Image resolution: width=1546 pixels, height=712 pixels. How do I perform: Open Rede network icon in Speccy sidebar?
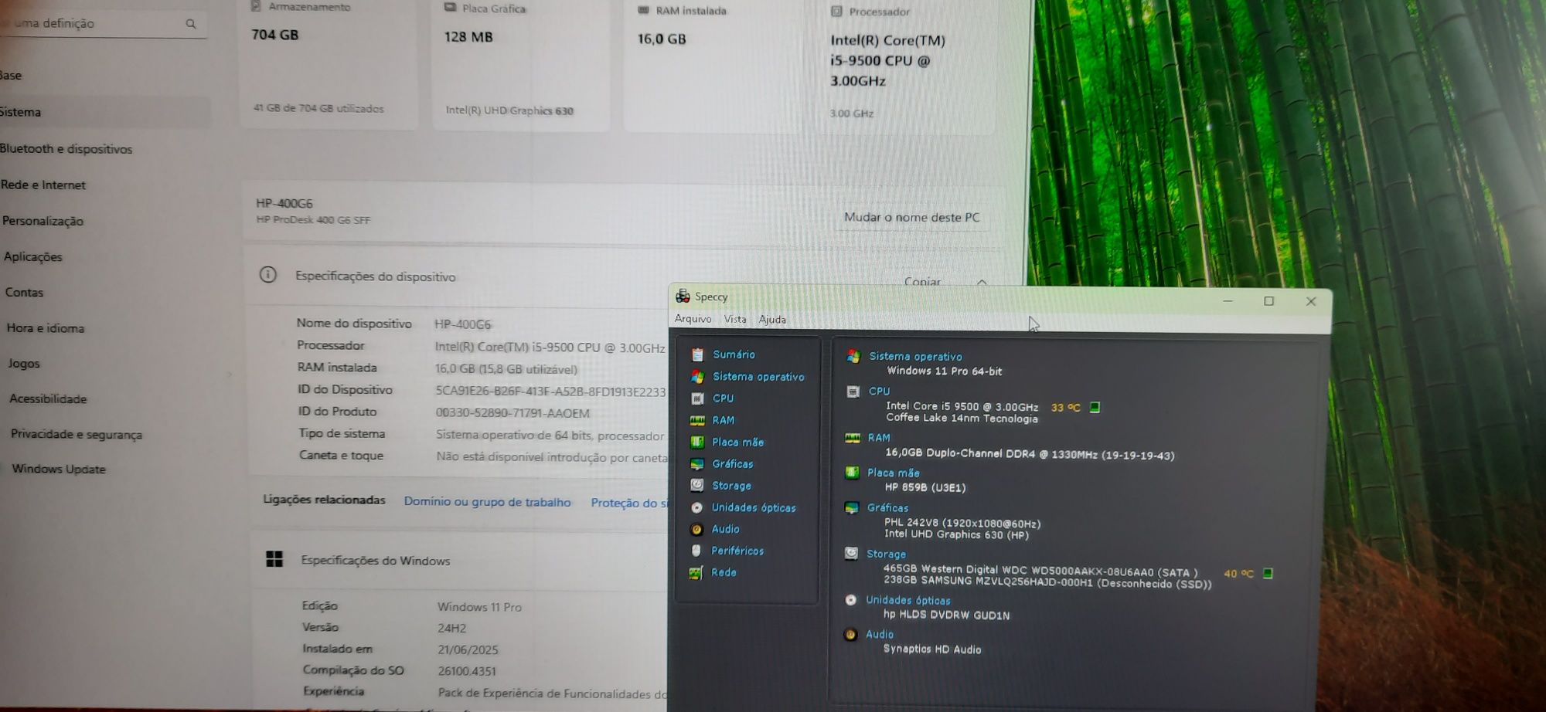(x=696, y=572)
